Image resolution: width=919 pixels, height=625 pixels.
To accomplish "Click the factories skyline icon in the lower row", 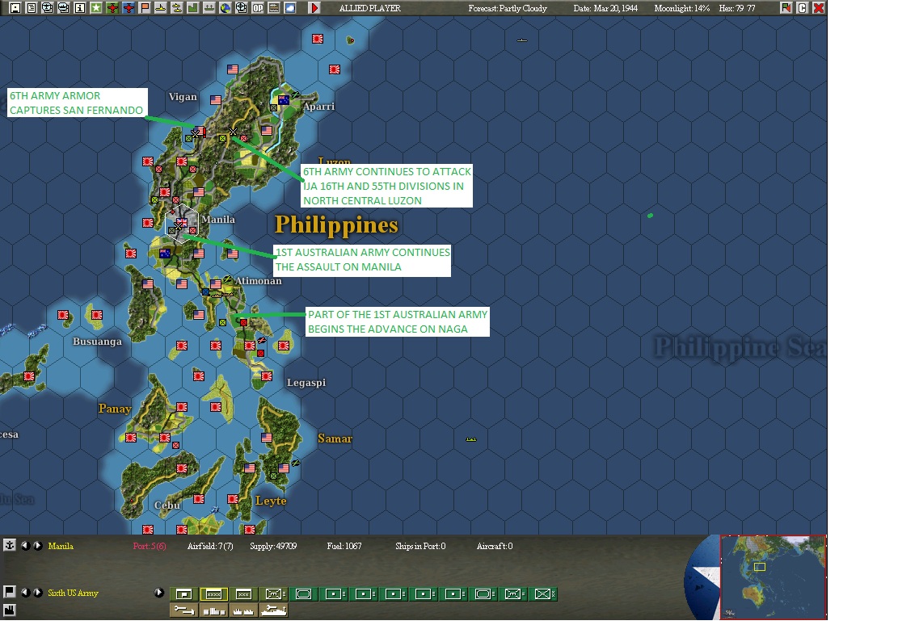I will pyautogui.click(x=243, y=610).
